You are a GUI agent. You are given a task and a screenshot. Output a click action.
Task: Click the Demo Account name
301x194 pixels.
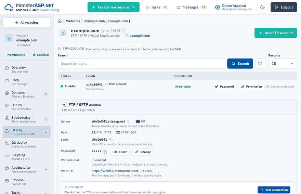234,6
